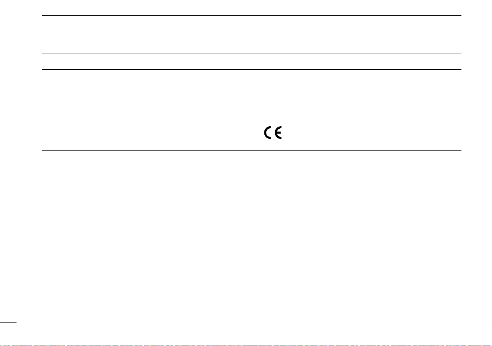Click narrow band between the two lowest rules

pos(252,158)
